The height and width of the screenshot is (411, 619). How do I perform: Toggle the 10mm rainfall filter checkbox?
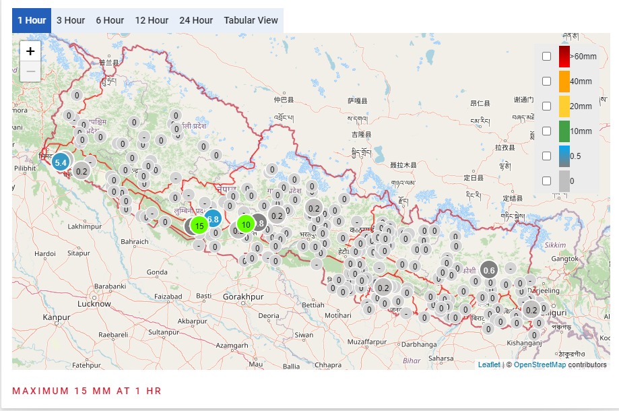(547, 131)
